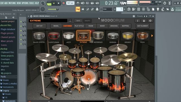Click the EXTREME preset name field
This screenshot has width=181, height=102.
(x=48, y=21)
